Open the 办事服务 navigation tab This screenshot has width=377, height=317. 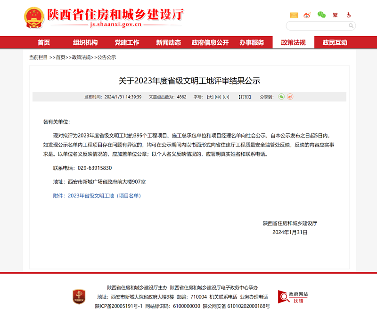pos(252,42)
